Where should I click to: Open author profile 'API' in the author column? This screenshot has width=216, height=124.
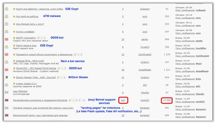145,85
